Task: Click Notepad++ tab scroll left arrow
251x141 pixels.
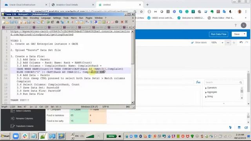Action: coord(130,27)
